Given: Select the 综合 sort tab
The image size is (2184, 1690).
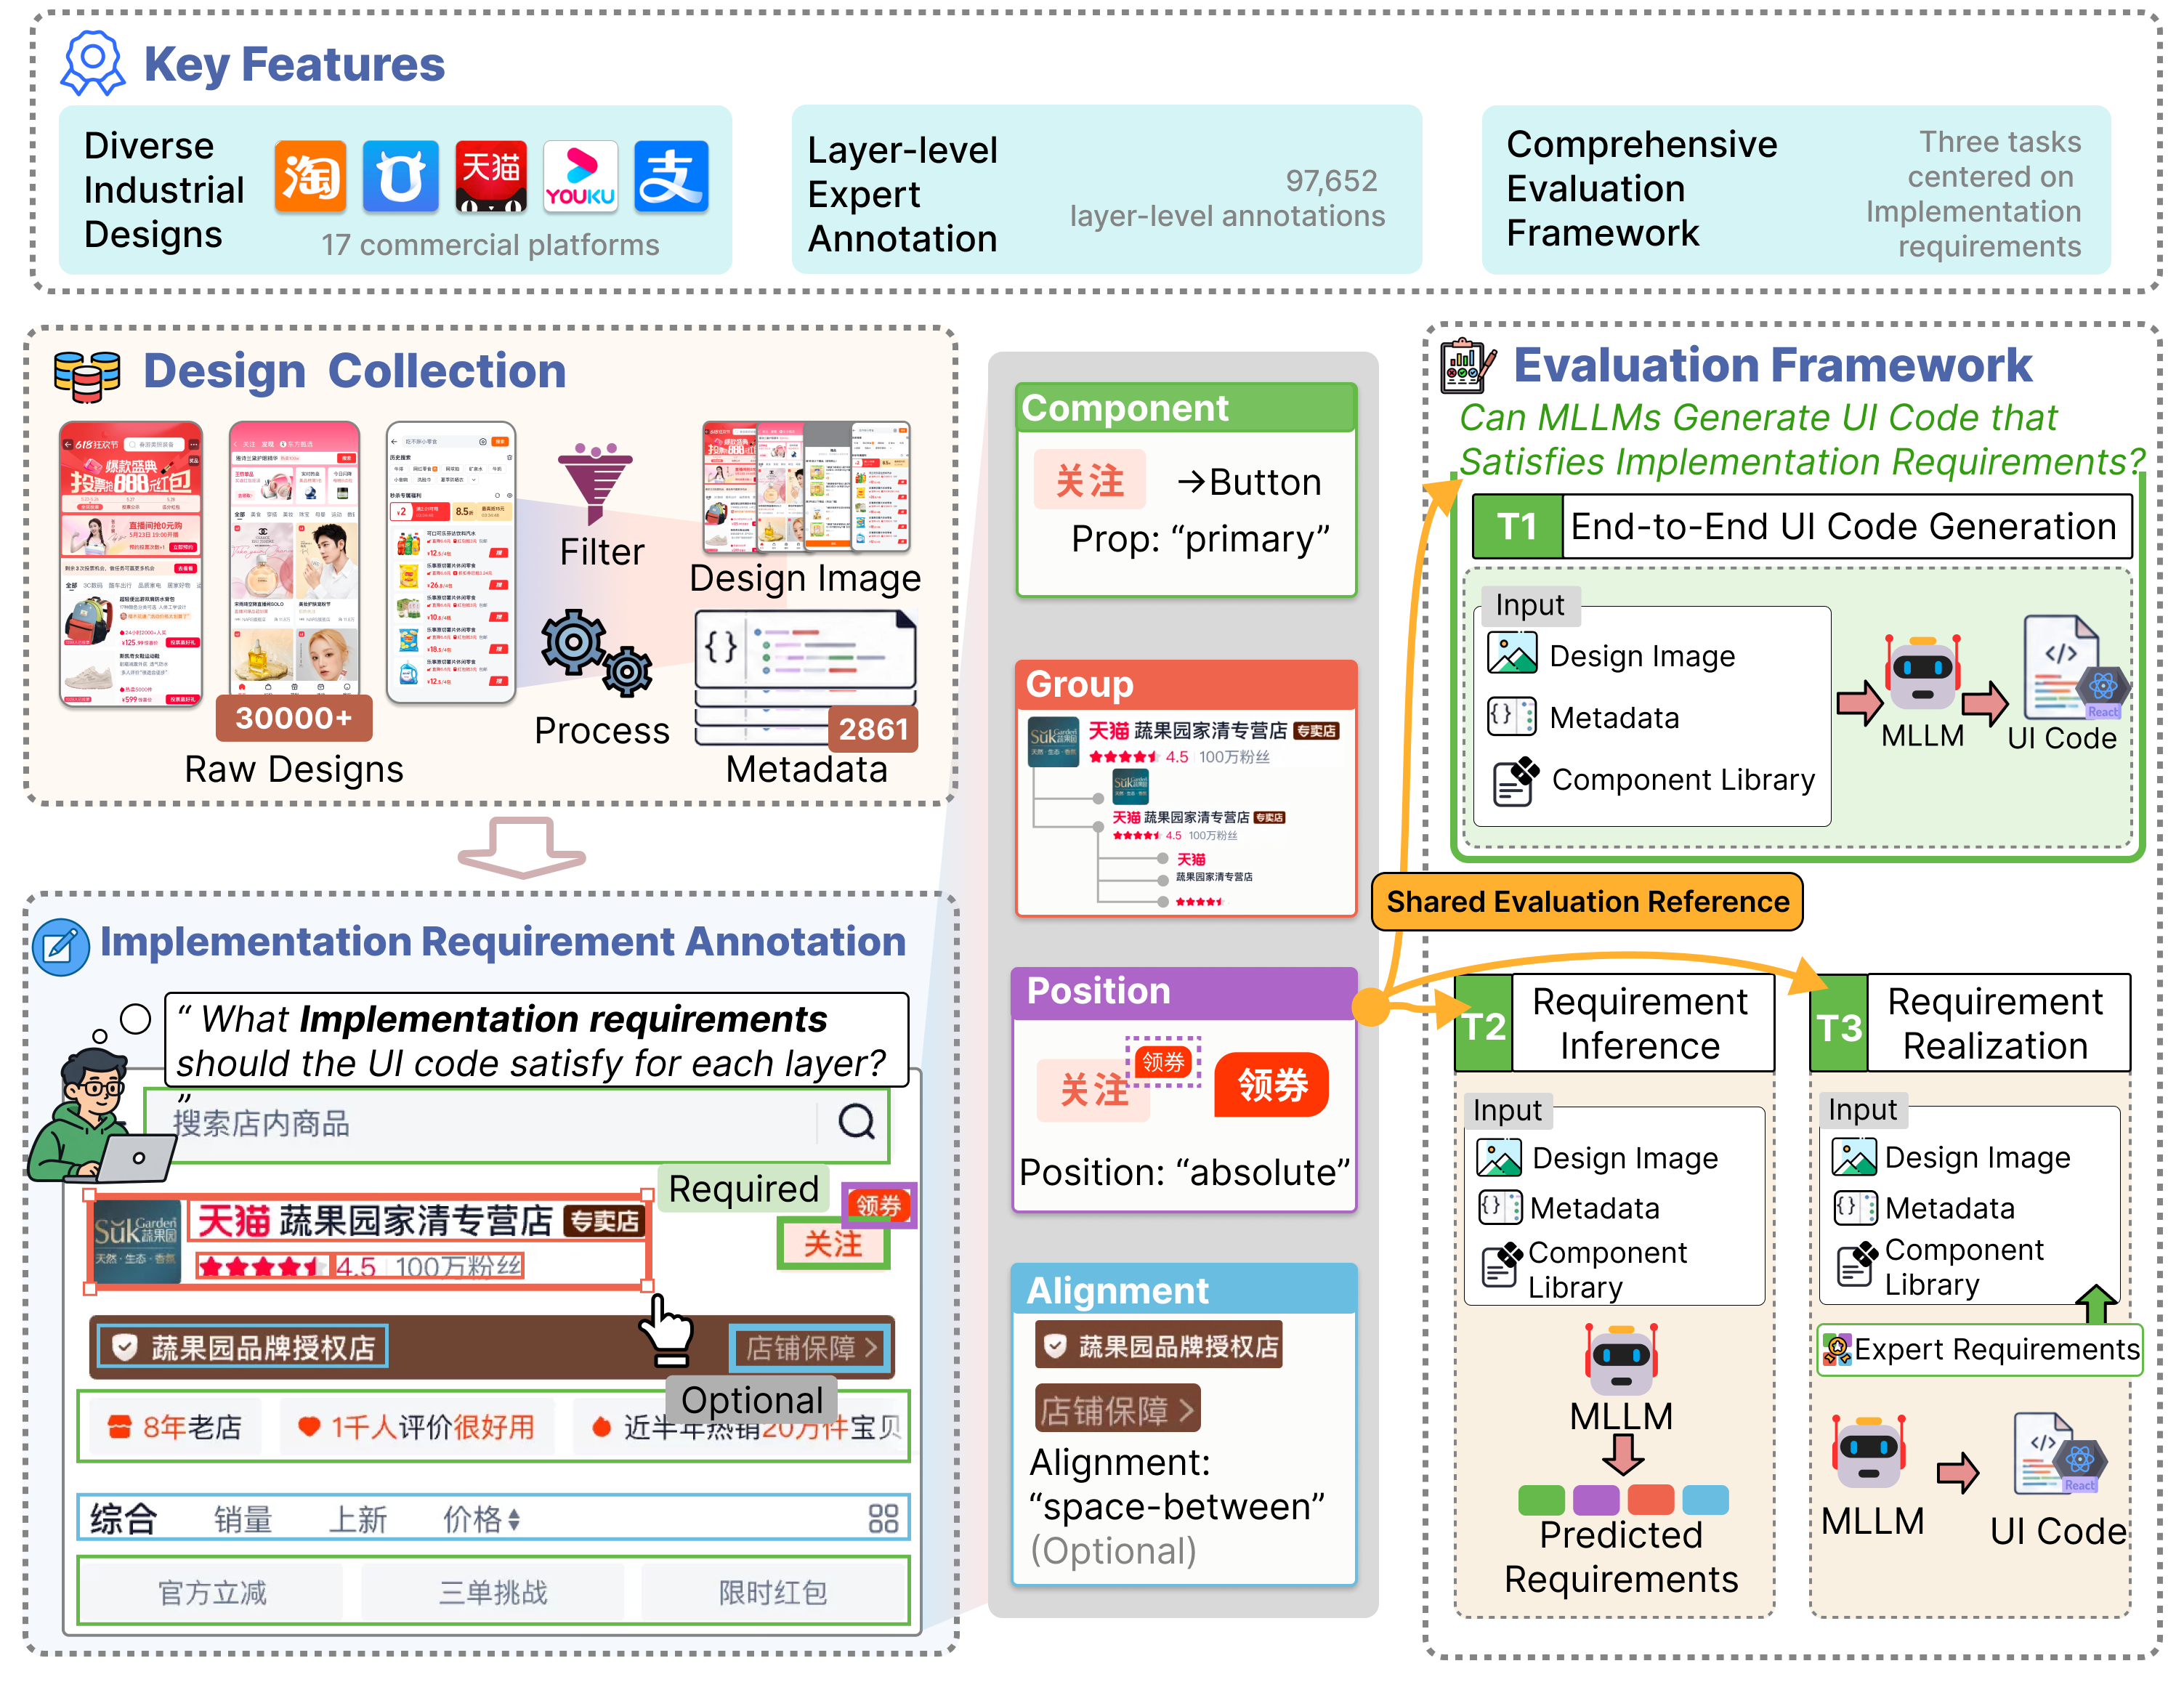Looking at the screenshot, I should [x=124, y=1519].
